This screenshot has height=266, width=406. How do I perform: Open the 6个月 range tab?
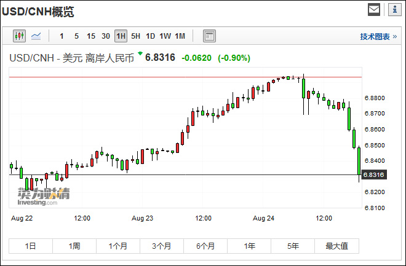tap(205, 246)
